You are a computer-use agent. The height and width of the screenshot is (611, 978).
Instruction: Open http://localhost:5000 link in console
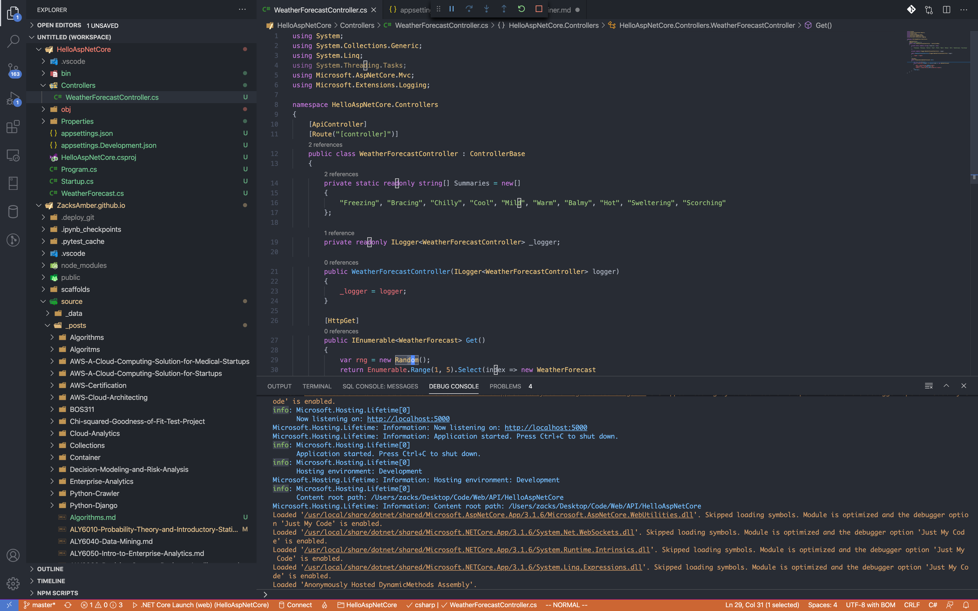[x=408, y=419]
